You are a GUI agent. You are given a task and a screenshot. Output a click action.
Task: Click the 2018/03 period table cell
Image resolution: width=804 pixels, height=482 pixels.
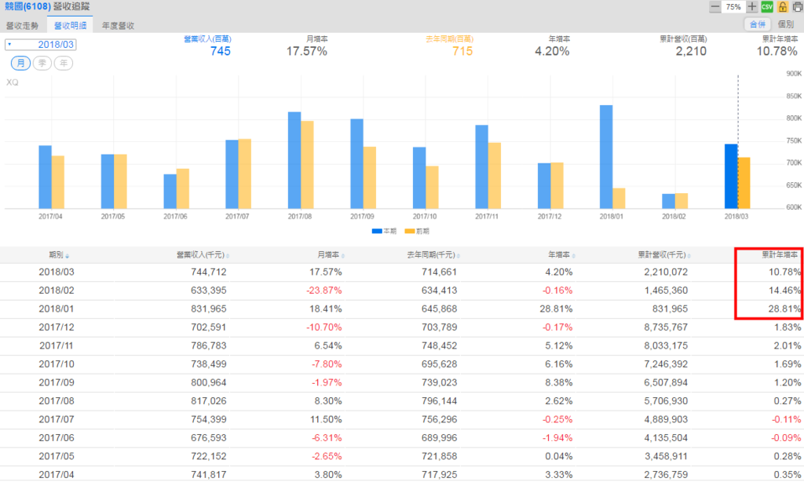point(57,272)
